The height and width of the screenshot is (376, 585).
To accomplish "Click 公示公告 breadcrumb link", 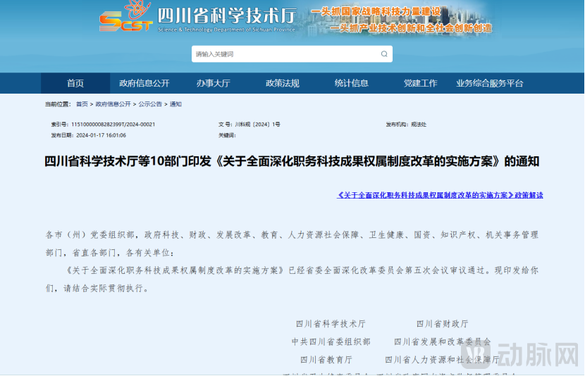I will (149, 104).
